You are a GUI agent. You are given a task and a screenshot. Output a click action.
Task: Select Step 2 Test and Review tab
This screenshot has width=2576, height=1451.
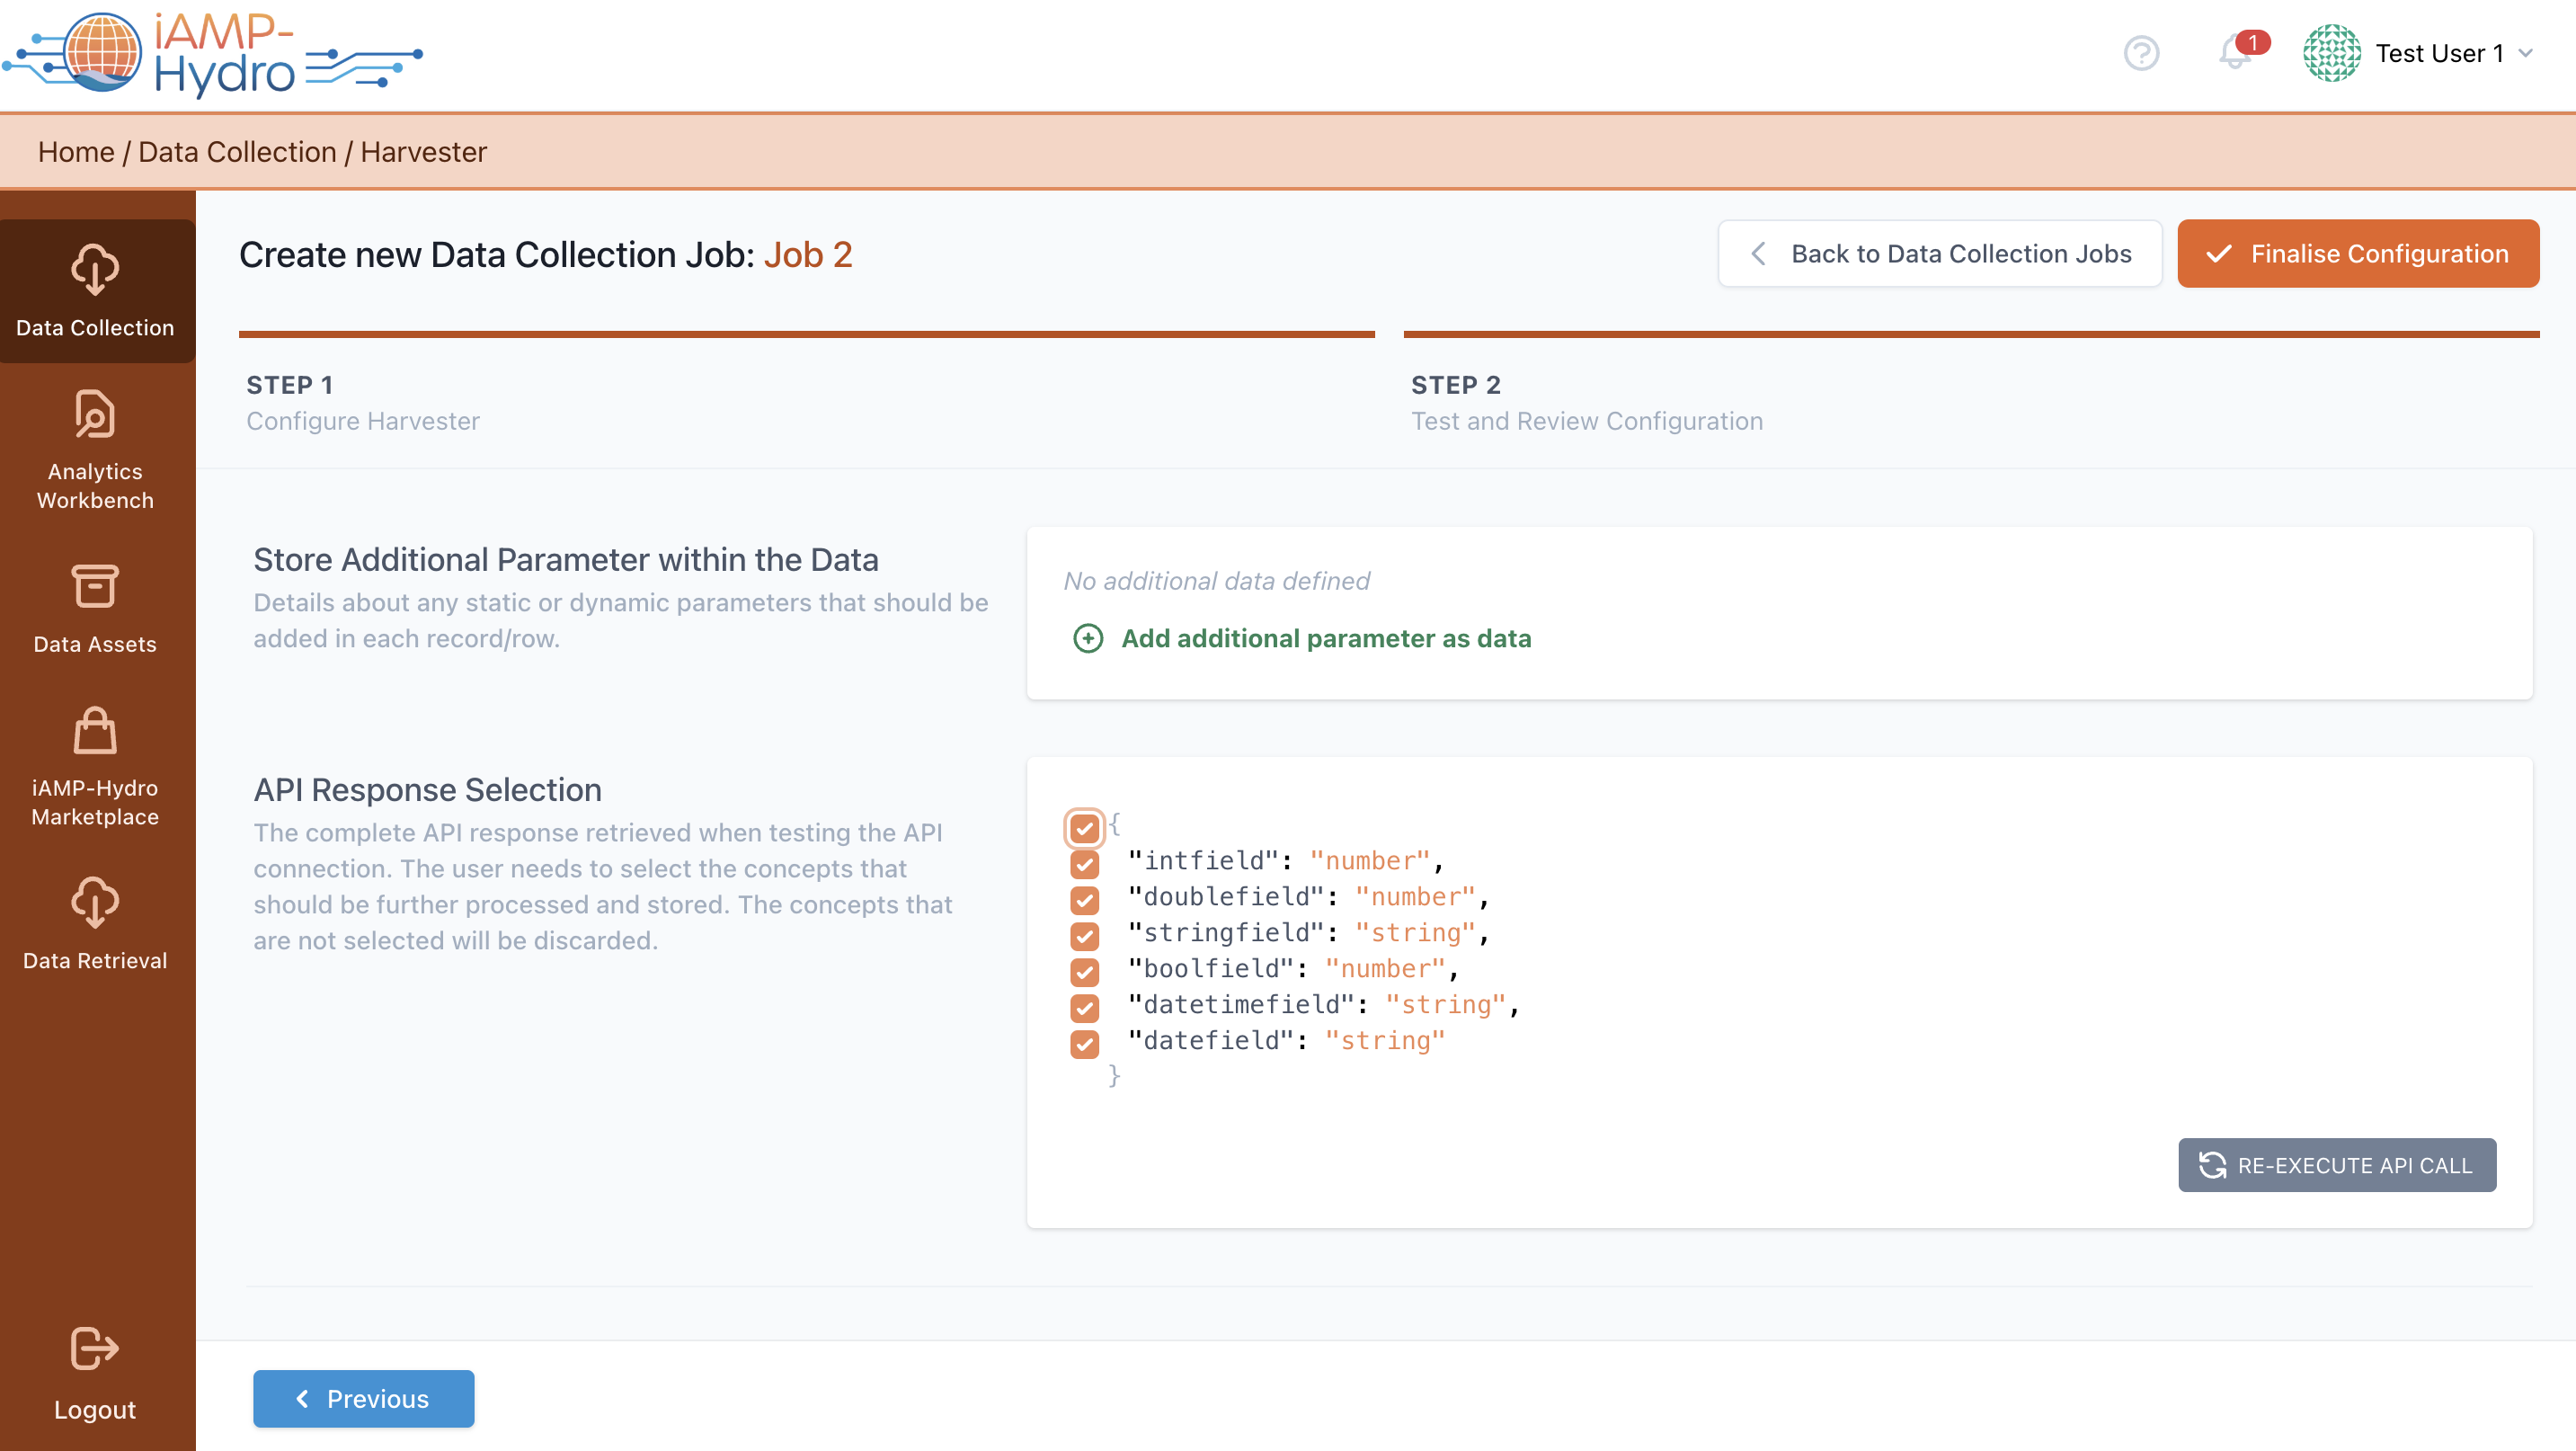(x=1586, y=402)
